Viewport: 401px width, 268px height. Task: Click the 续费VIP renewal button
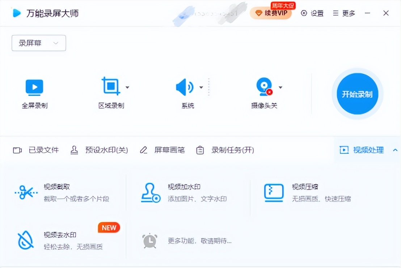271,13
